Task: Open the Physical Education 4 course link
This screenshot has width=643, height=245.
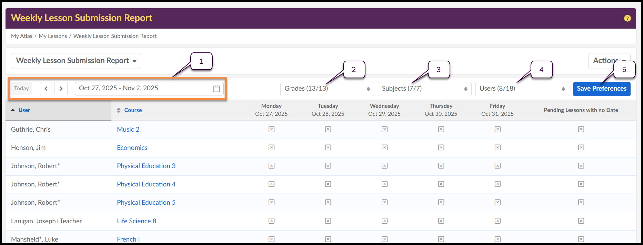Action: pos(146,184)
